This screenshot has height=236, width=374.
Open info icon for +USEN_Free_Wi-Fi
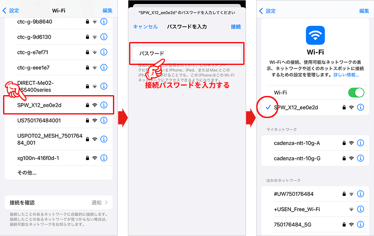click(361, 209)
